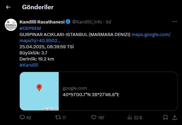Click the #DEPREM hashtag
Image resolution: width=182 pixels, height=125 pixels.
coord(30,28)
